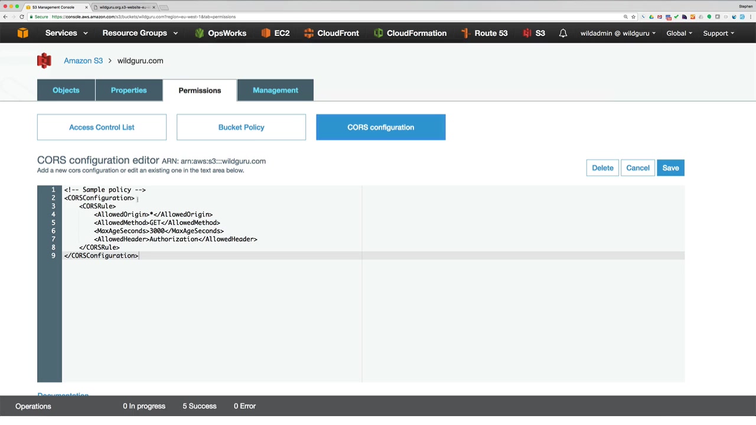This screenshot has width=756, height=425.
Task: Open the Support dropdown menu
Action: (718, 33)
